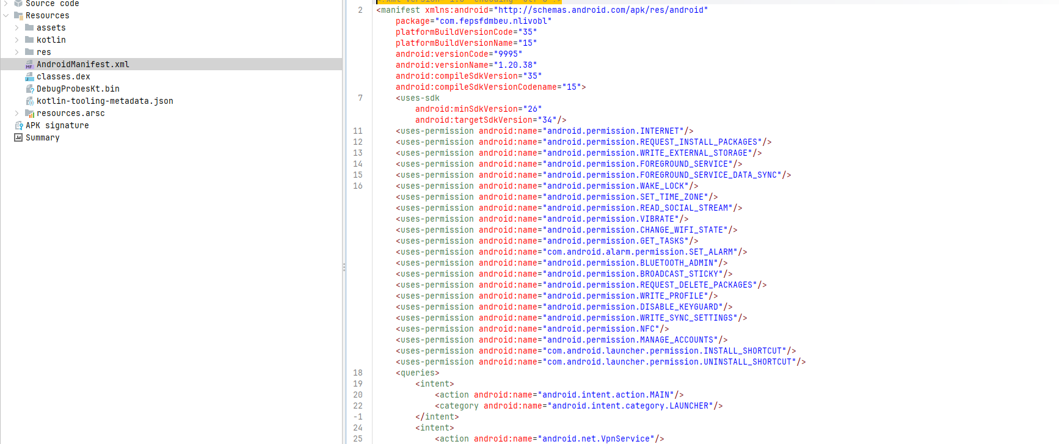Select the assets folder label
Viewport: 1059px width, 444px height.
[51, 27]
